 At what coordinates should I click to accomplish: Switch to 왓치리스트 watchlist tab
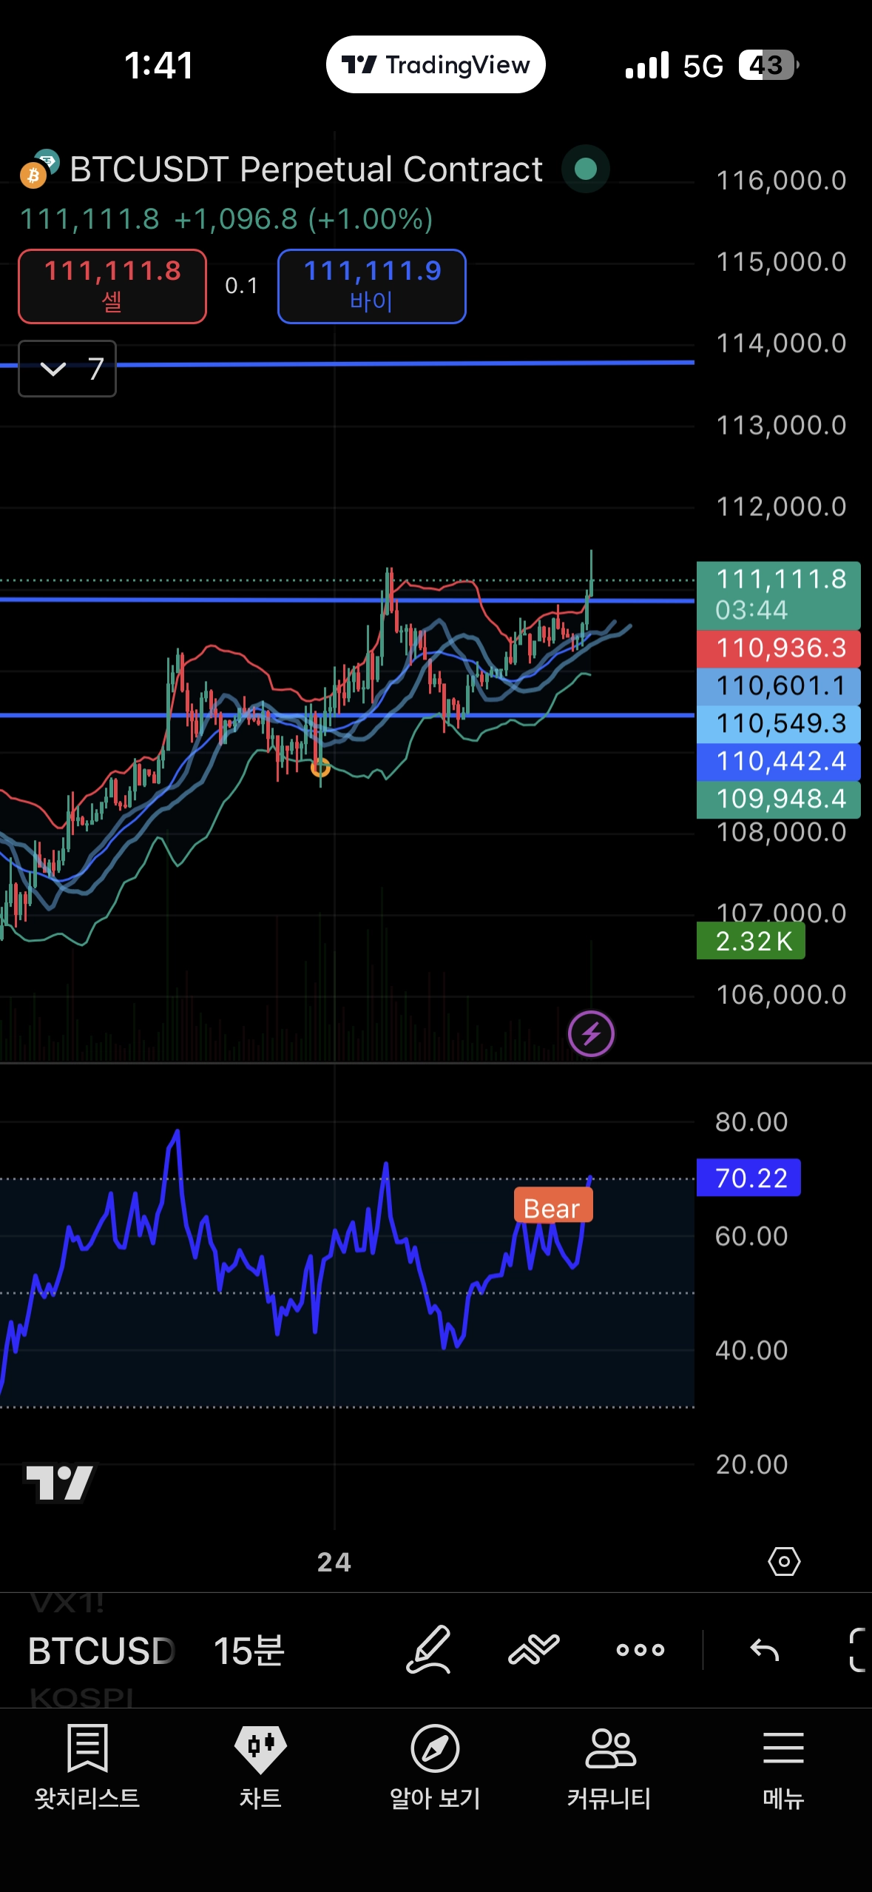(x=87, y=1767)
